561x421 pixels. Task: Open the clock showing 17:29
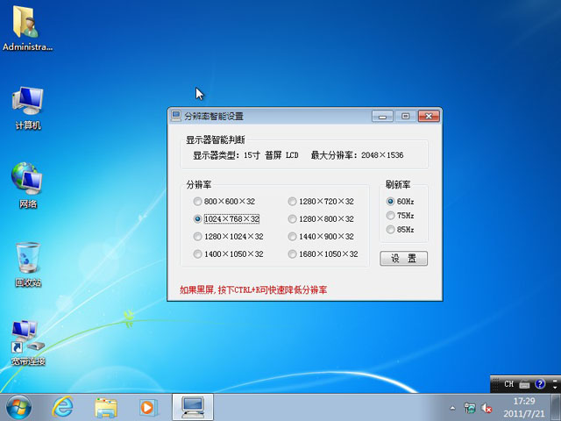[524, 407]
